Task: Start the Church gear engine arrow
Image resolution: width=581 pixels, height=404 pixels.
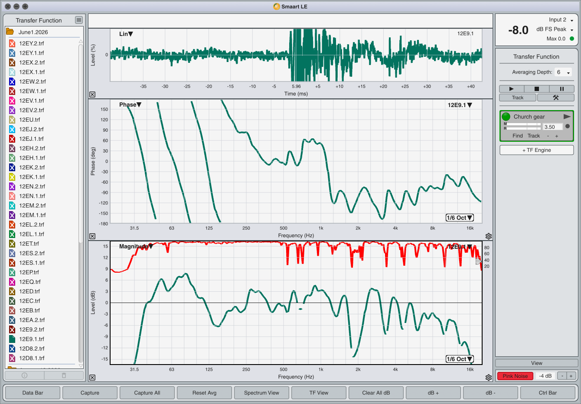Action: 567,117
